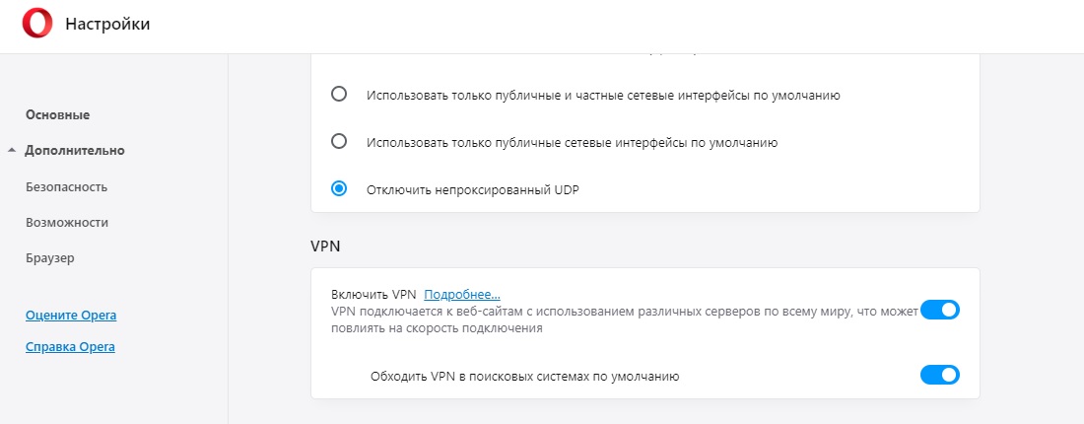Open the Справка Opera help link
Viewport: 1084px width, 424px height.
coord(71,346)
